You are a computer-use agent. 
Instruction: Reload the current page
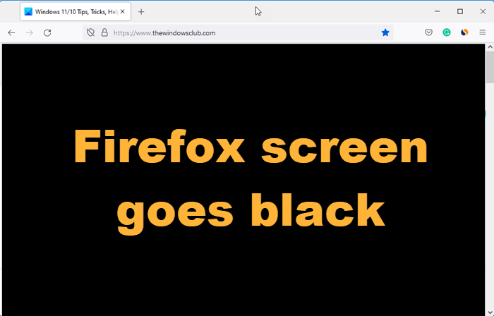click(x=47, y=32)
